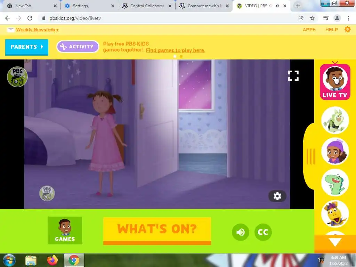Open a new browser tab

(298, 6)
